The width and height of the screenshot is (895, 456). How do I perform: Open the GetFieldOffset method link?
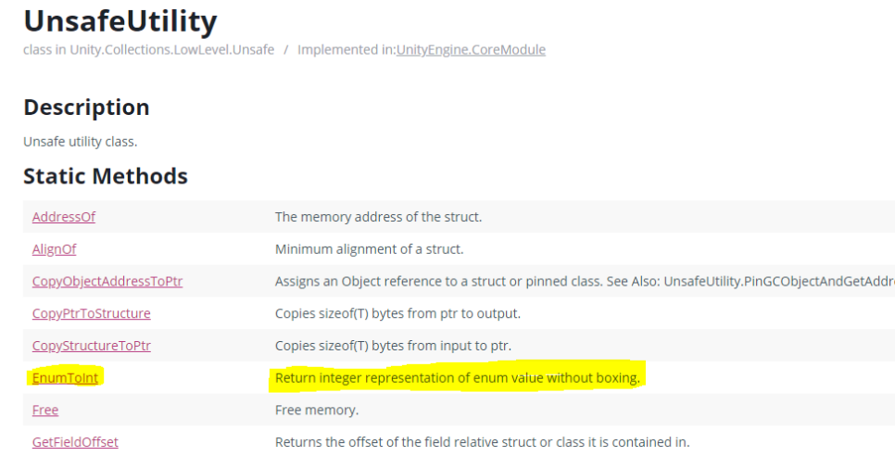(75, 442)
